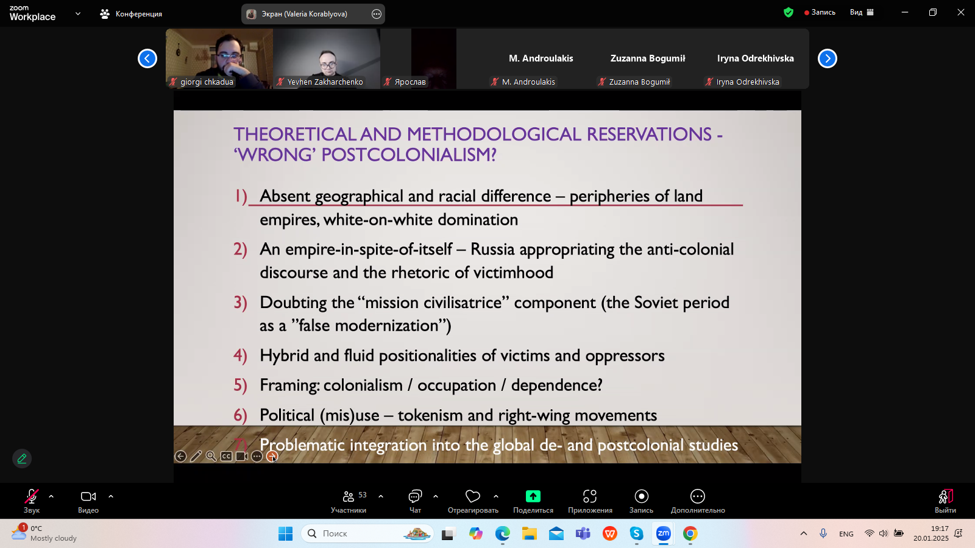Open the Chat panel icon

pos(415,497)
